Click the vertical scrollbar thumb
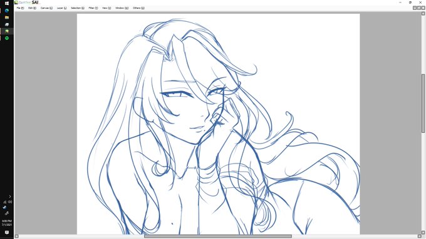 point(423,104)
